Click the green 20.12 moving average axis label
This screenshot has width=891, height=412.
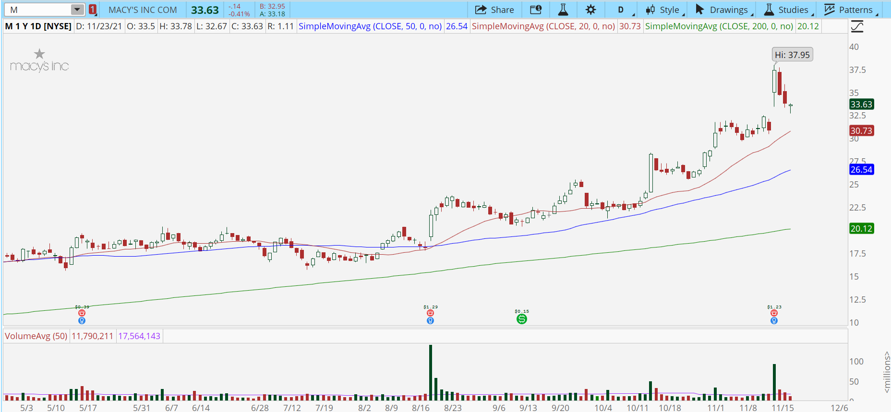point(861,228)
